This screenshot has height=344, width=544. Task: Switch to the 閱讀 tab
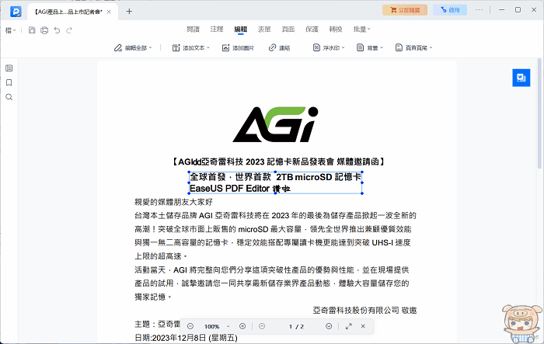pos(194,30)
